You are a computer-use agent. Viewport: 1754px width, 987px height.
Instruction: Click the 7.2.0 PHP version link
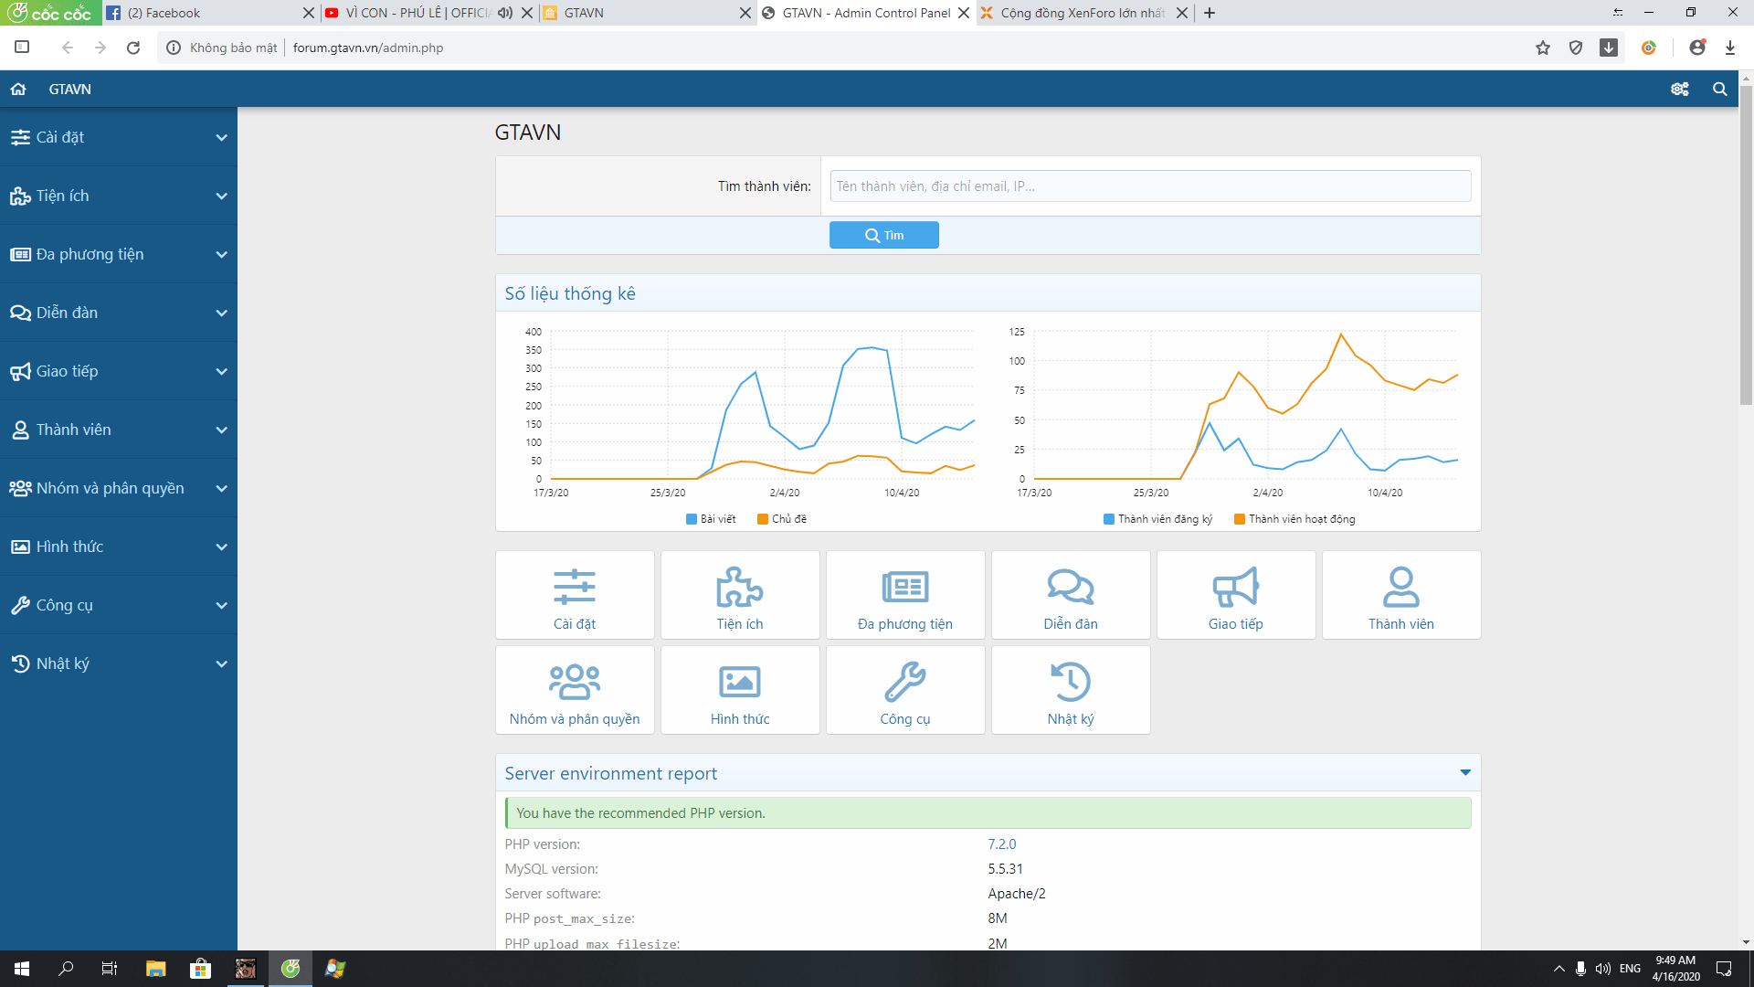(1001, 844)
